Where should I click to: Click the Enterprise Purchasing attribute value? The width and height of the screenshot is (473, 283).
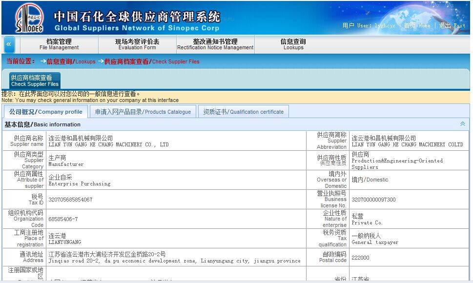point(80,183)
